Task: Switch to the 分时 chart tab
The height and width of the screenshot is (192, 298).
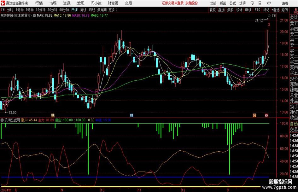Action: click(10, 10)
